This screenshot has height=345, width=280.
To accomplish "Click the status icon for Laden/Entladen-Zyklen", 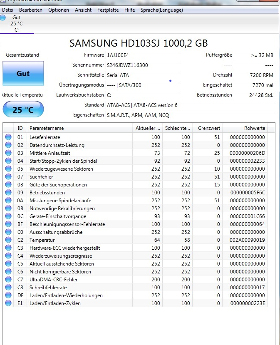I will (8, 303).
